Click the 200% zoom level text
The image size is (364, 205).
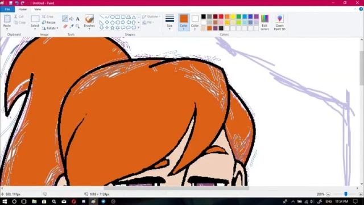click(320, 194)
